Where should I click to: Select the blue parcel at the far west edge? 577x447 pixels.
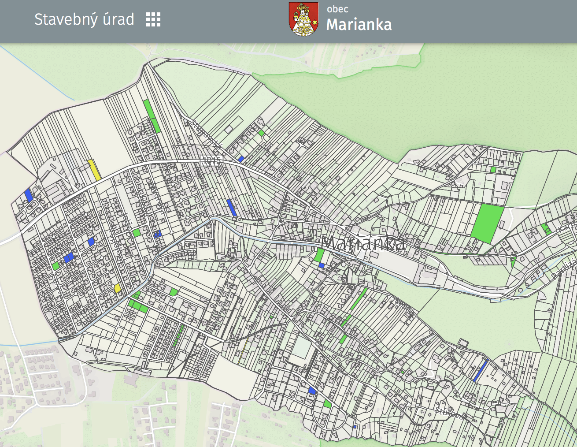point(29,195)
